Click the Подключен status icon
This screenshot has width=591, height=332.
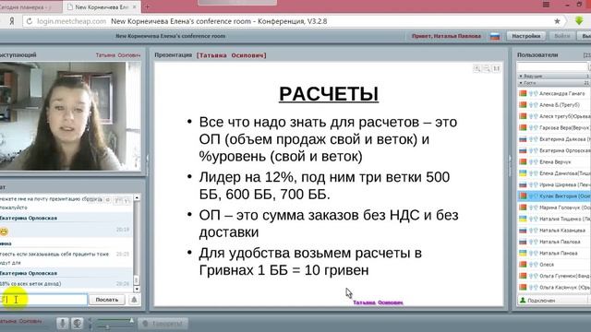click(x=523, y=300)
